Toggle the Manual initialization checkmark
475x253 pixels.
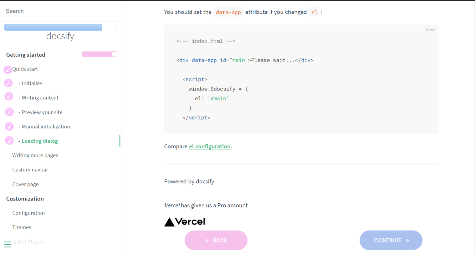[x=9, y=126]
